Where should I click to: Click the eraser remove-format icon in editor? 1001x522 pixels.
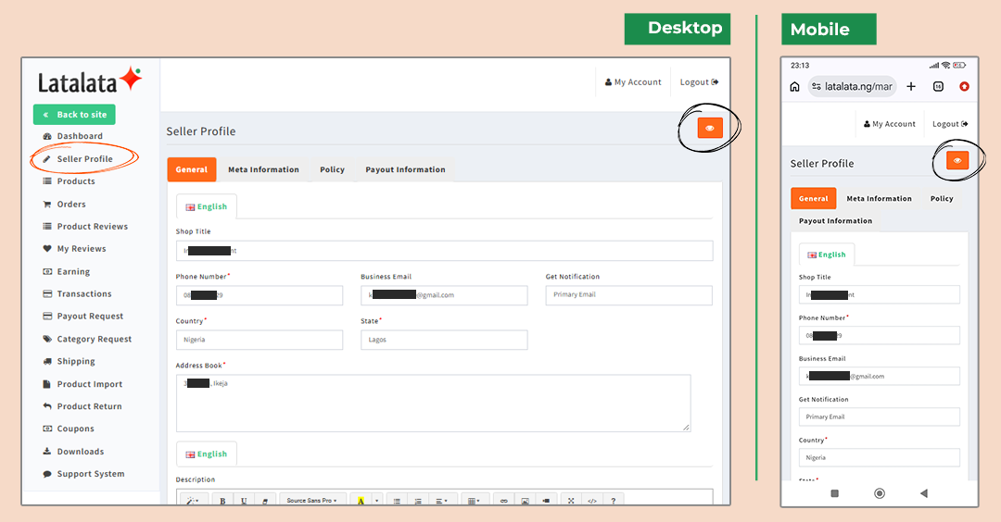coord(265,501)
